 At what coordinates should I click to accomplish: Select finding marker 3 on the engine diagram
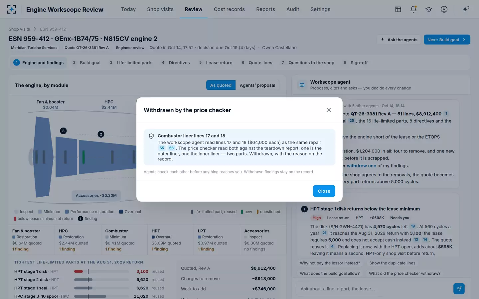[63, 131]
